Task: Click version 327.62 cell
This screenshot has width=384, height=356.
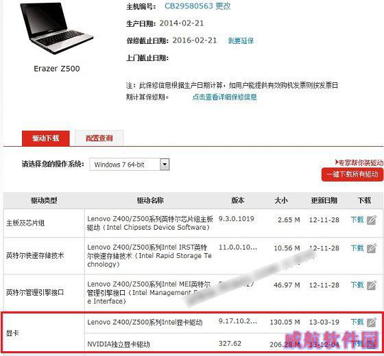Action: pyautogui.click(x=230, y=343)
